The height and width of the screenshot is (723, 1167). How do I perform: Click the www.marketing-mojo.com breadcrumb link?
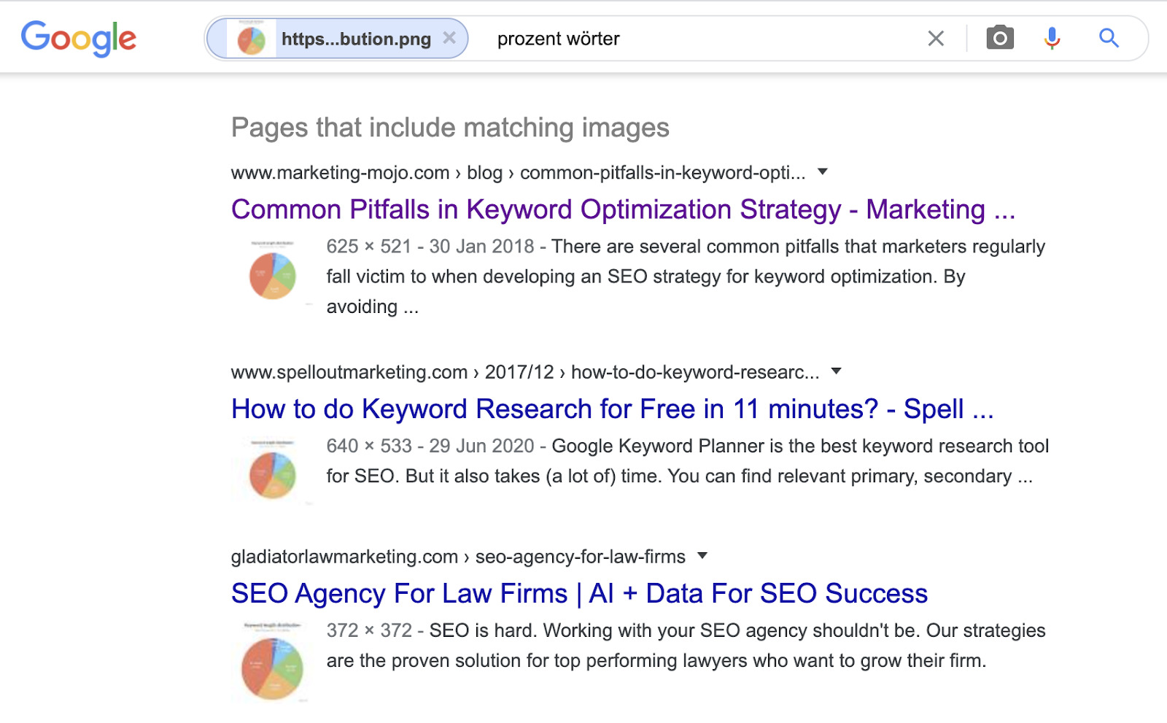[x=338, y=172]
